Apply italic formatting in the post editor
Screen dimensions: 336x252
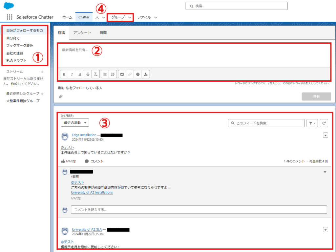click(x=72, y=74)
